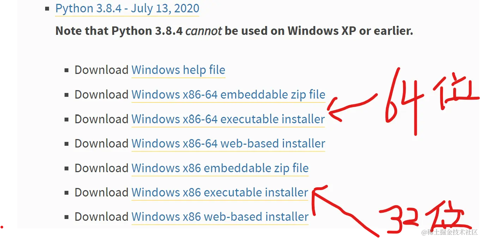This screenshot has width=480, height=238.
Task: Click the italic word cannot
Action: (x=203, y=31)
